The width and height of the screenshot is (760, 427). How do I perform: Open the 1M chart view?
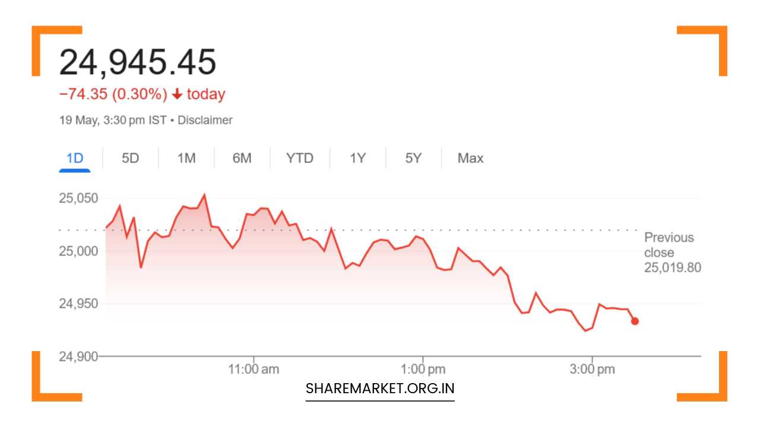pyautogui.click(x=186, y=158)
